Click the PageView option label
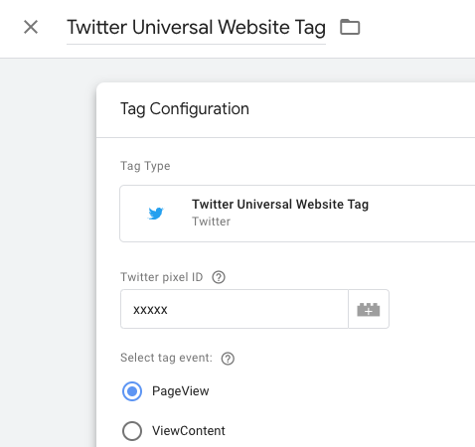This screenshot has height=447, width=475. (181, 391)
